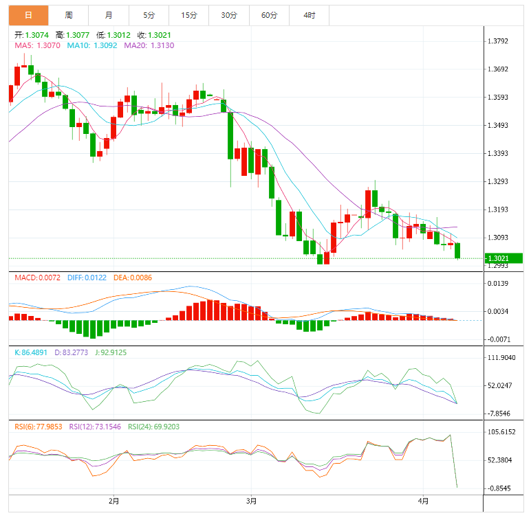Open the 60分 timeframe tab

pyautogui.click(x=269, y=15)
